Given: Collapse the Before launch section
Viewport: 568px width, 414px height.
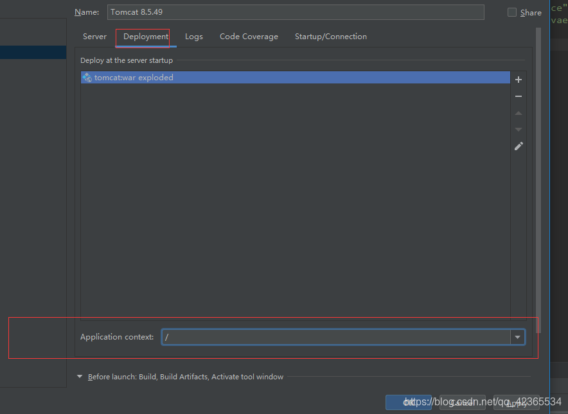Looking at the screenshot, I should pos(80,376).
